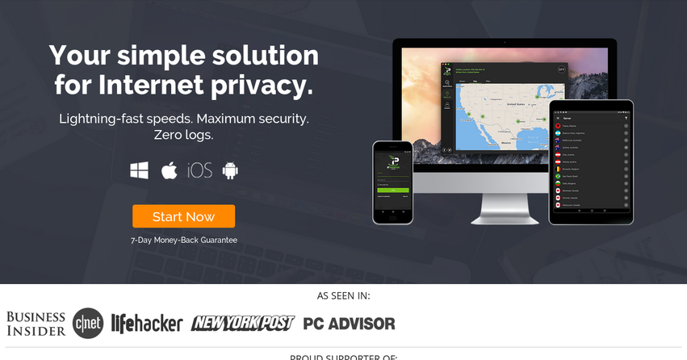Viewport: 687px width, 360px height.
Task: Select the PC Advisor logo
Action: [x=350, y=324]
